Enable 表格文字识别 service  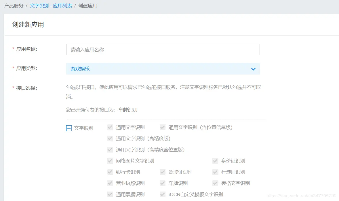(x=215, y=183)
